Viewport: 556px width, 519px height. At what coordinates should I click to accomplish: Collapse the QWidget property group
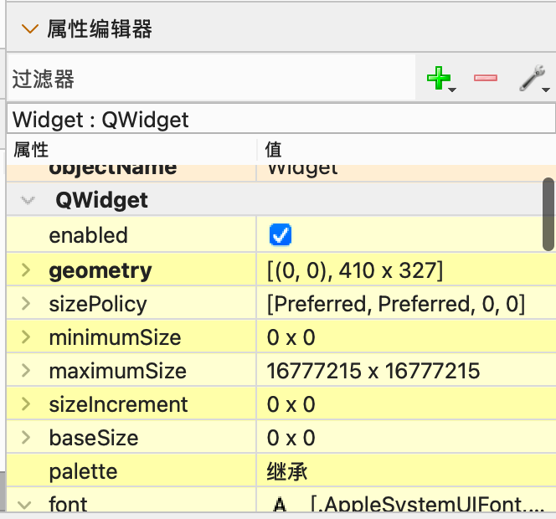[x=28, y=200]
